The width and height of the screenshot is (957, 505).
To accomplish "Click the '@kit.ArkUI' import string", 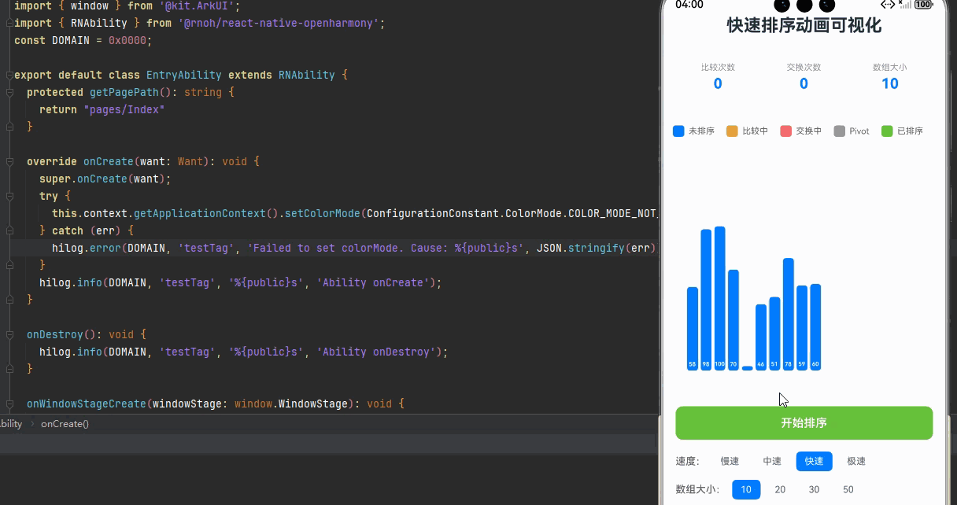I will pos(197,6).
